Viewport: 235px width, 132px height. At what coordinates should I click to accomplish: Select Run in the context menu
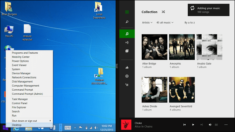(29, 116)
